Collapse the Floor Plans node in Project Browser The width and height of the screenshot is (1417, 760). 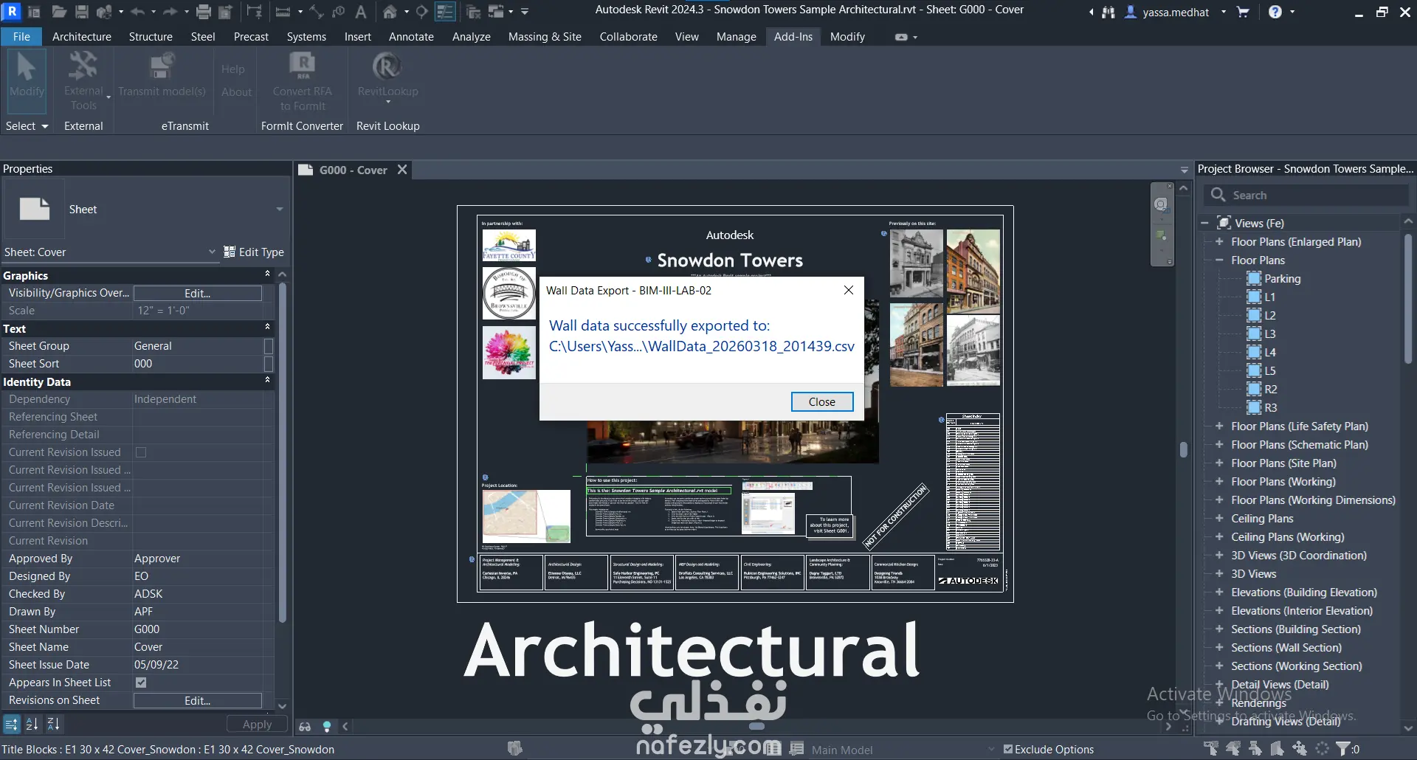click(1219, 260)
